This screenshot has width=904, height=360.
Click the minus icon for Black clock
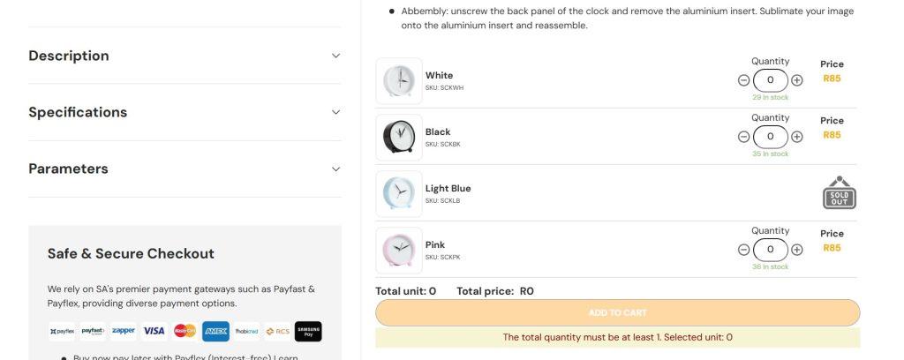coord(743,137)
